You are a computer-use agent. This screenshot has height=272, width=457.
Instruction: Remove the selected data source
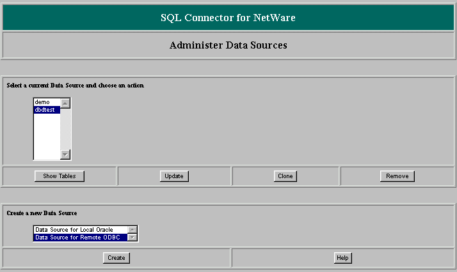click(x=397, y=176)
